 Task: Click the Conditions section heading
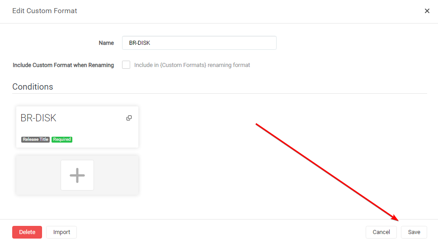[x=33, y=87]
